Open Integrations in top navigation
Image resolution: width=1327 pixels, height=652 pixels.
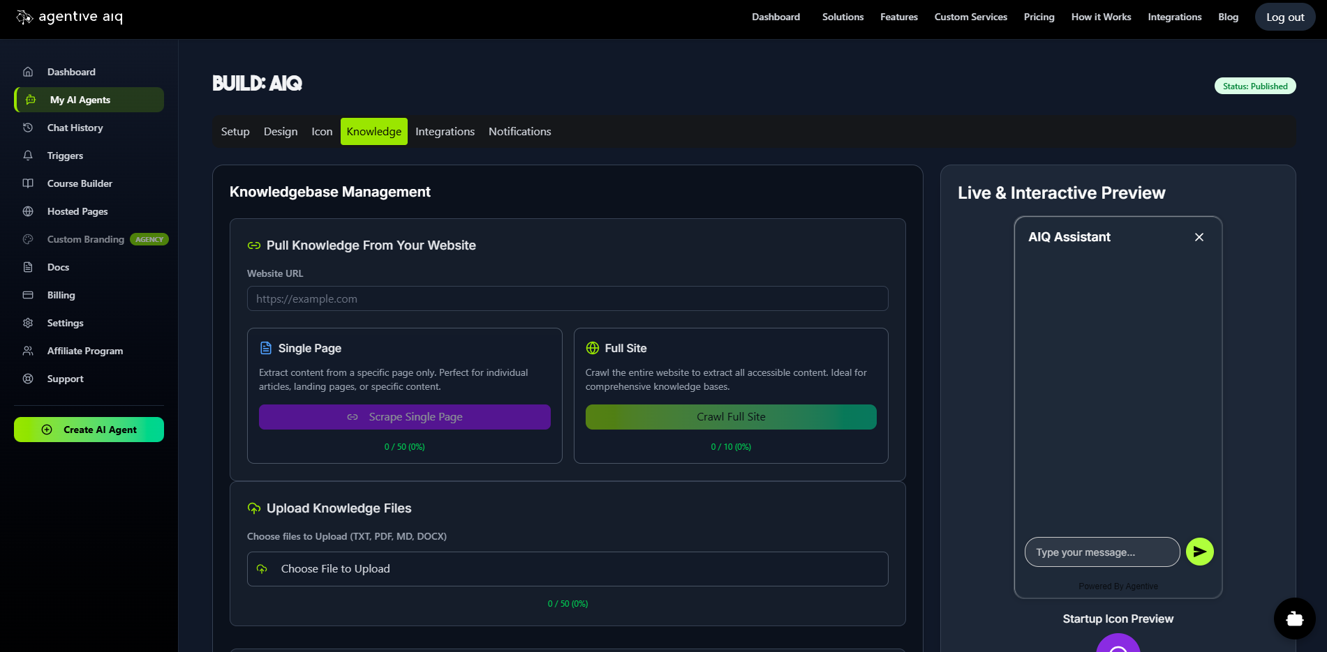click(1175, 17)
